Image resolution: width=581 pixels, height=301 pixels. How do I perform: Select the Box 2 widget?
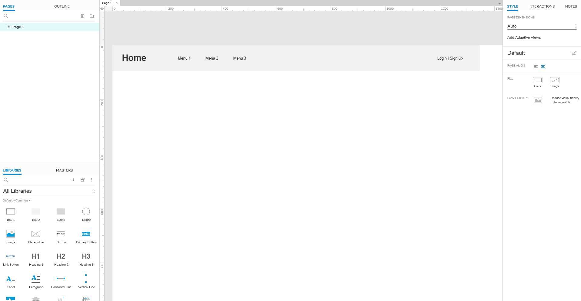point(36,215)
